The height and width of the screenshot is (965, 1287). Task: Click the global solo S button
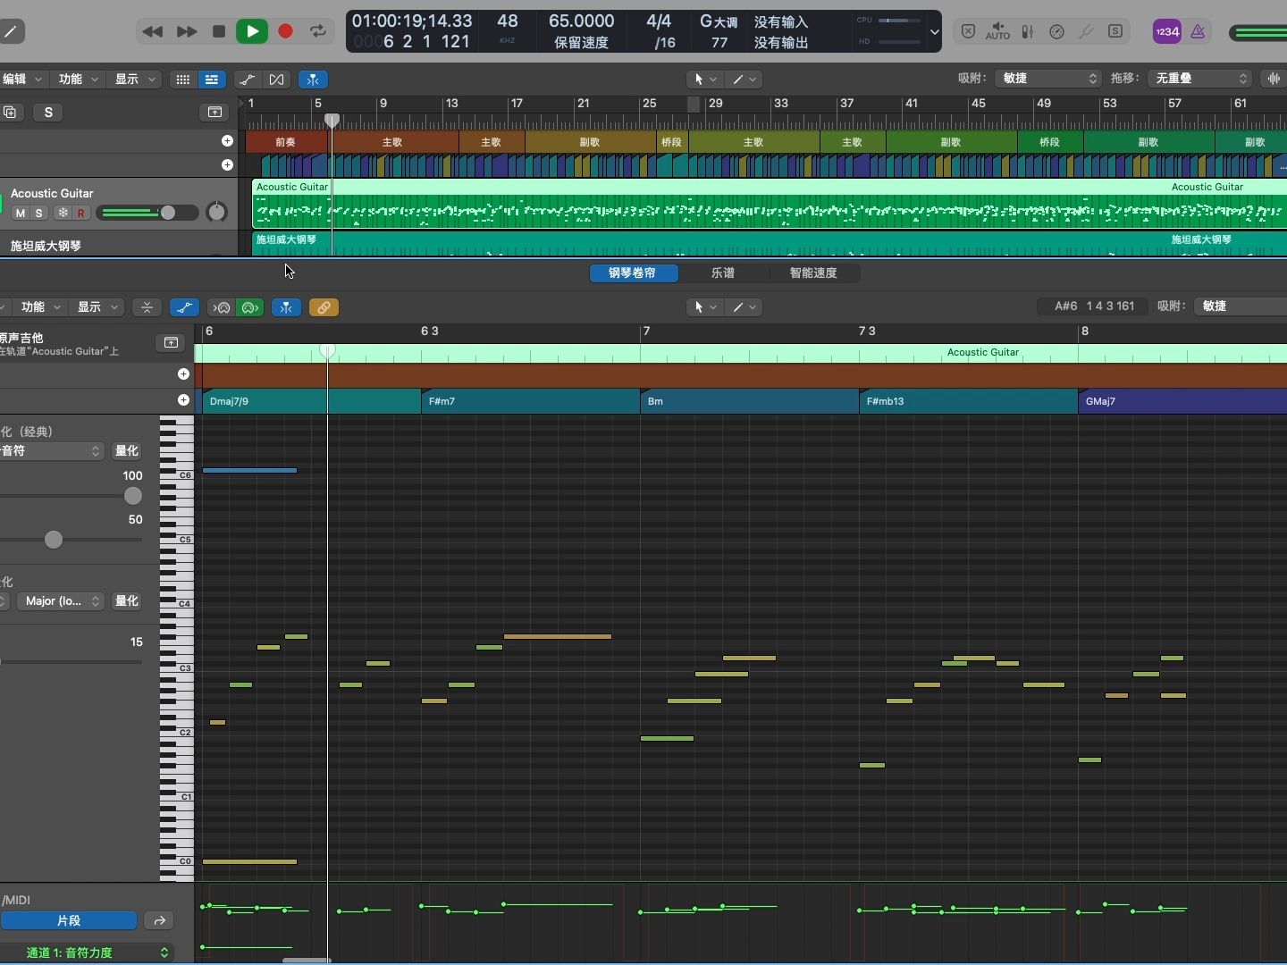(x=48, y=112)
